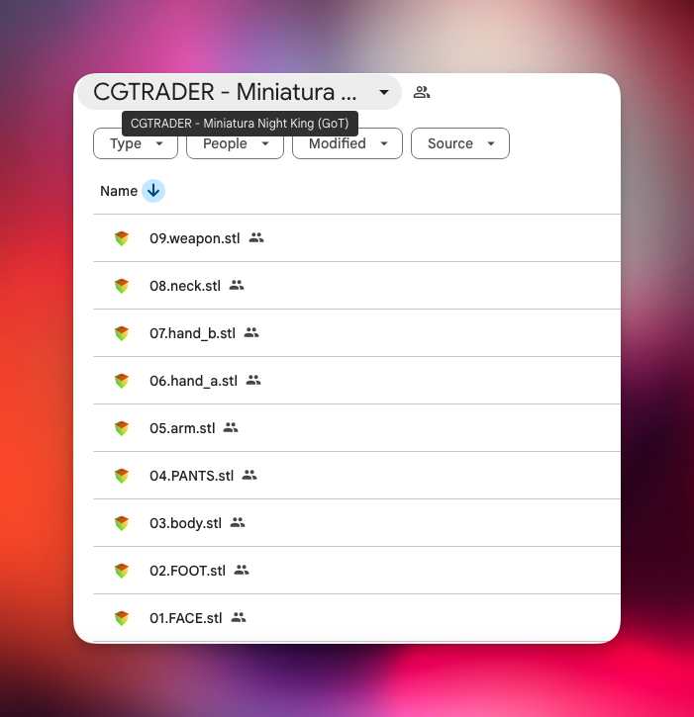
Task: Click the shared icon next to 08.neck.stl
Action: [x=237, y=285]
